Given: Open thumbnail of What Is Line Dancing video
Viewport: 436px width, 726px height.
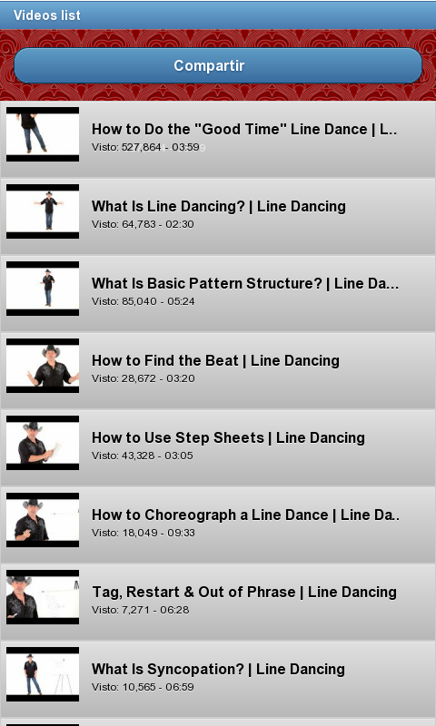Looking at the screenshot, I should pos(43,211).
